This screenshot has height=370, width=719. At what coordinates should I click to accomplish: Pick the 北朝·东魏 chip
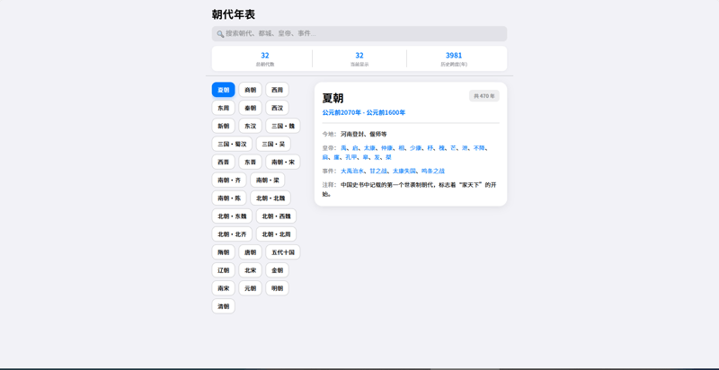coord(232,216)
